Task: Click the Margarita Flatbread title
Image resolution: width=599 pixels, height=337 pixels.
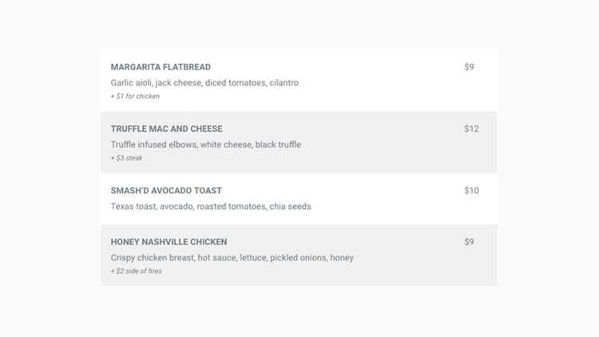Action: click(161, 67)
